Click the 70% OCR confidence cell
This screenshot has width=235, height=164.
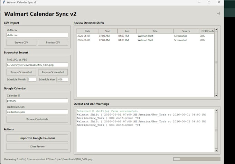202,40
